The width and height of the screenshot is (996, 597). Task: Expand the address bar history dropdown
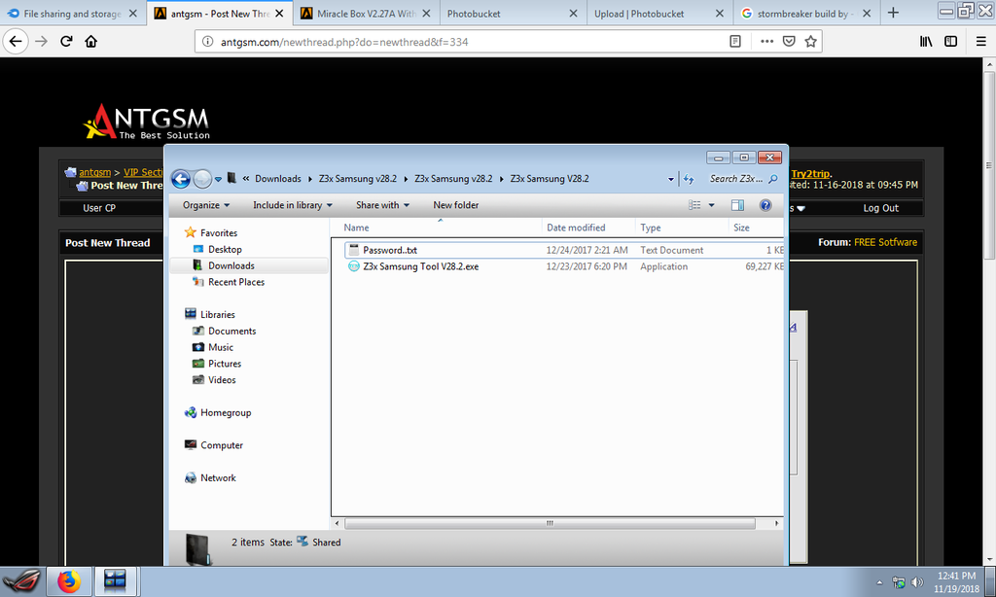pyautogui.click(x=671, y=179)
